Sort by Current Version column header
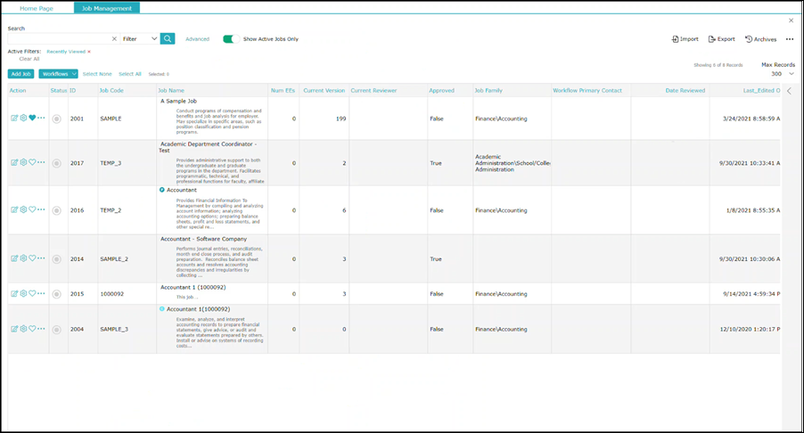804x433 pixels. (324, 91)
